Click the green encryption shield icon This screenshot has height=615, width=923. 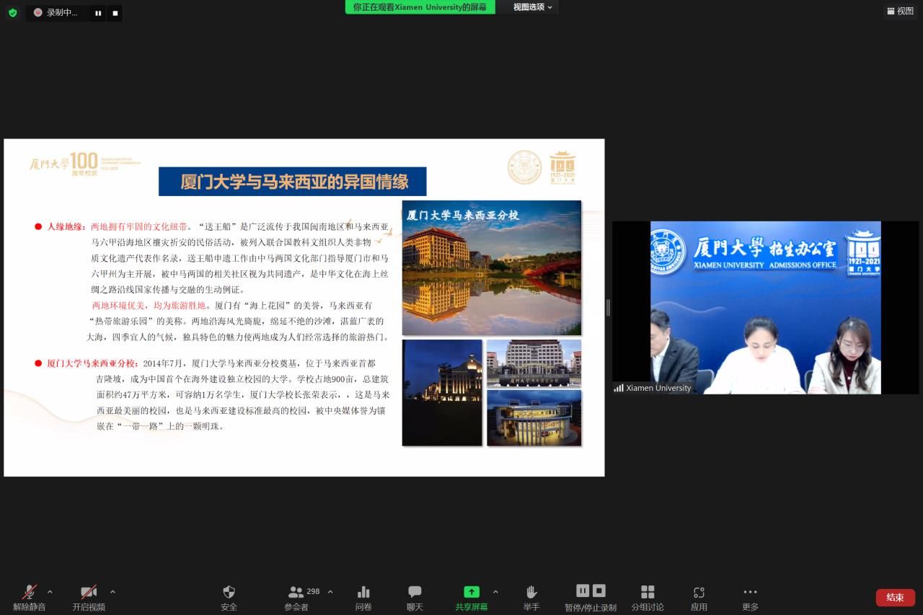tap(12, 12)
